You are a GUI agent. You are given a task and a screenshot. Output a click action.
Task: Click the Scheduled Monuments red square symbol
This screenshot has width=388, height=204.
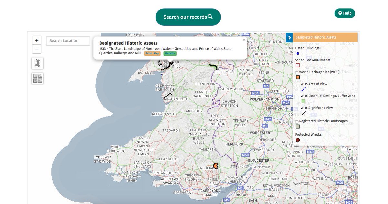click(x=298, y=65)
